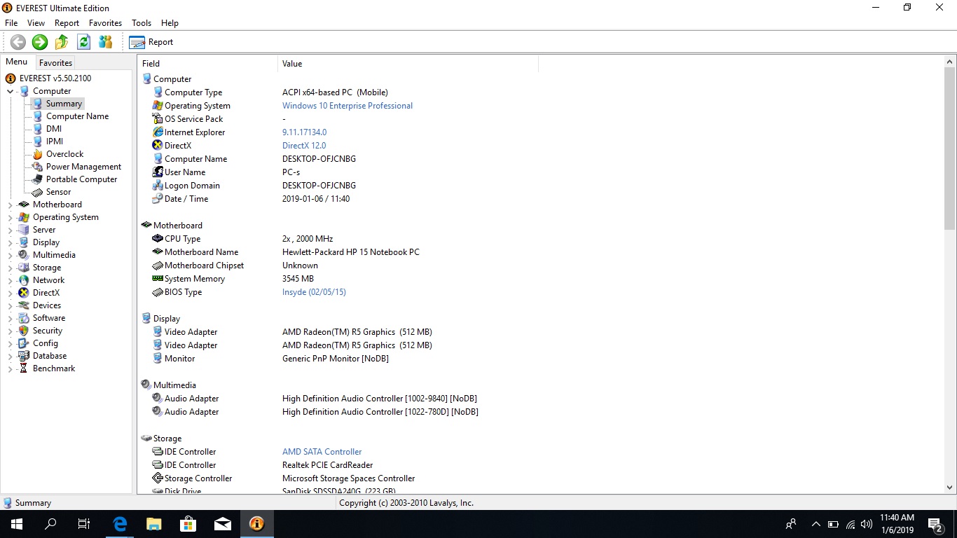
Task: Click the Devices tree icon
Action: click(24, 305)
